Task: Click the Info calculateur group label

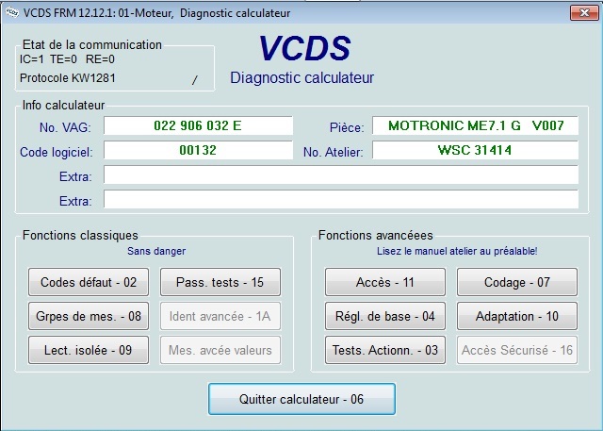Action: click(x=63, y=105)
